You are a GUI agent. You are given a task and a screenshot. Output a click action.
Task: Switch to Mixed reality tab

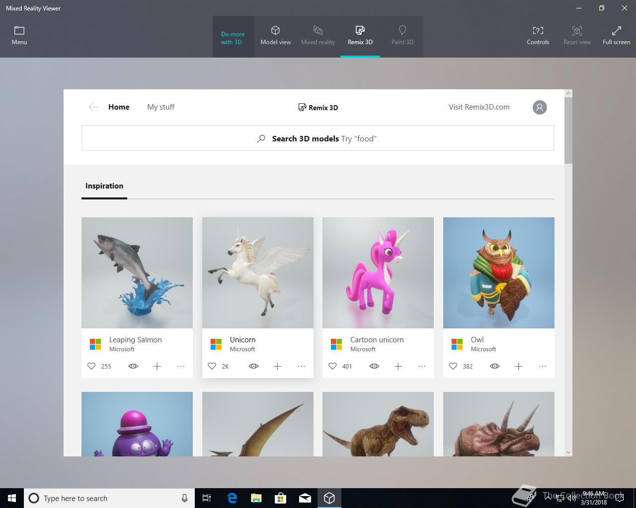(318, 36)
